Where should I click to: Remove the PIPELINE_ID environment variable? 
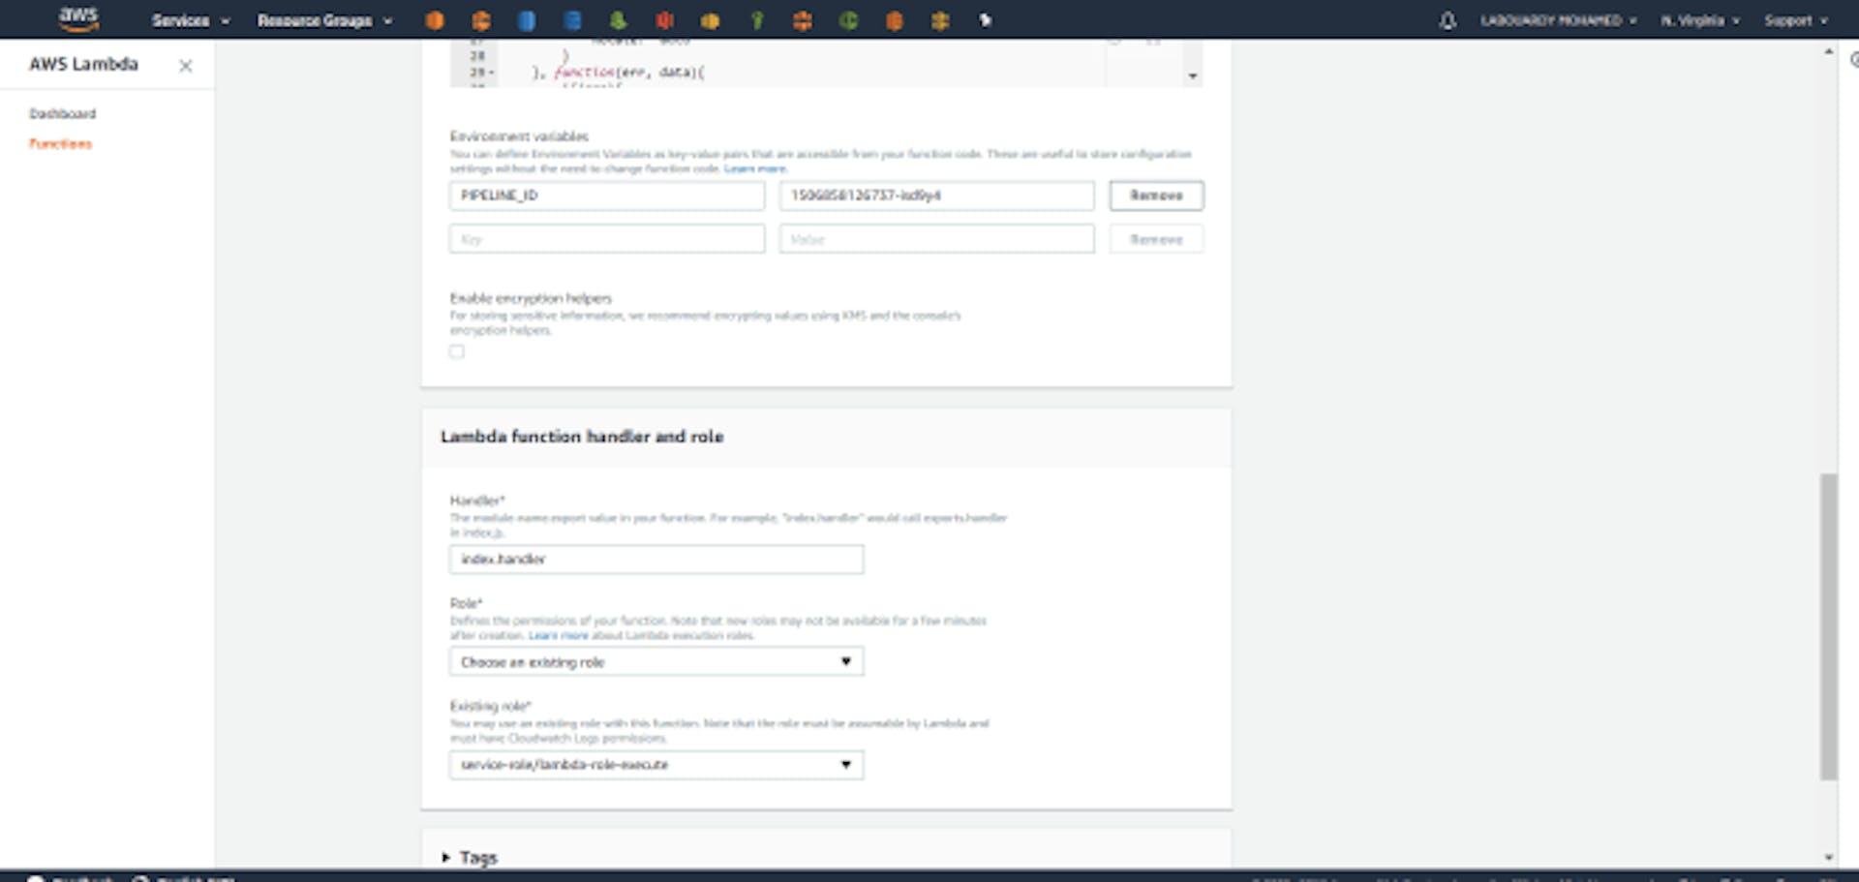click(x=1156, y=196)
